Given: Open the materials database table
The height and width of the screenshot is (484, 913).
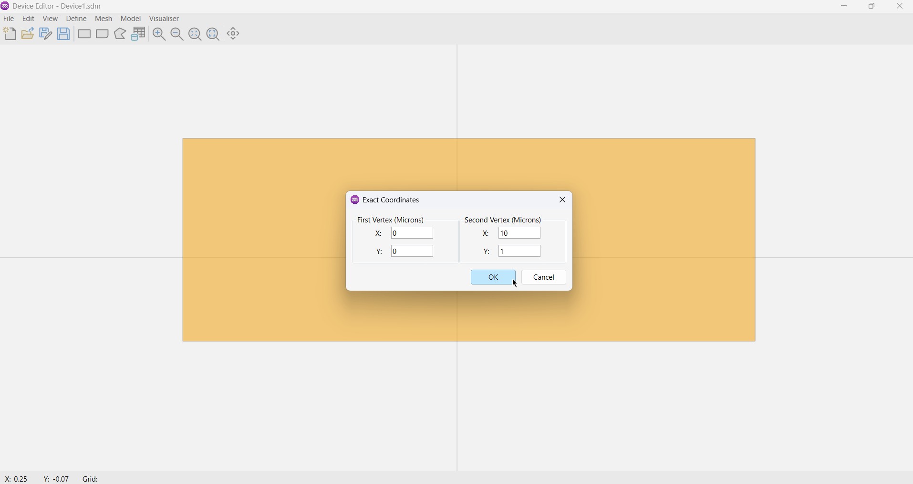Looking at the screenshot, I should (139, 34).
